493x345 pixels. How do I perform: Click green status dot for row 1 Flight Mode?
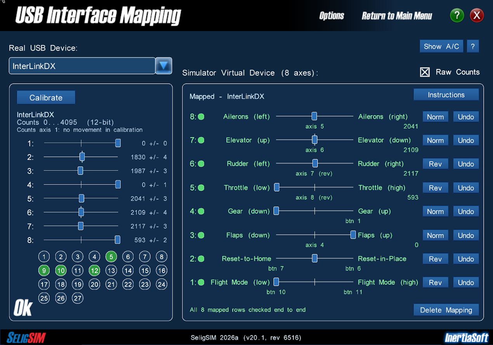point(201,283)
